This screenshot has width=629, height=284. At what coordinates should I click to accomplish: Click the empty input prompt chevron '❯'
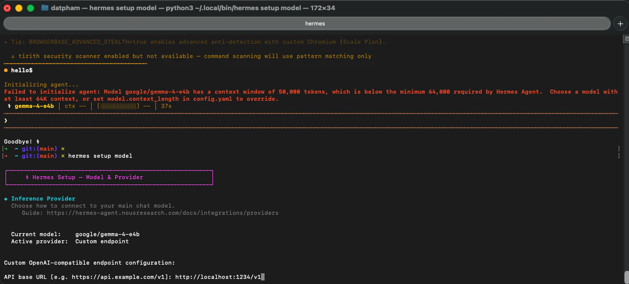[6, 120]
